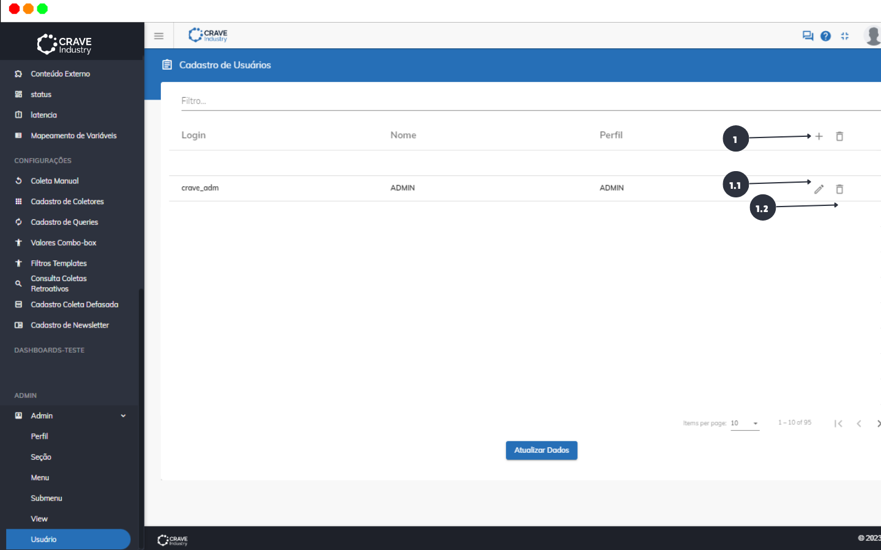Click the latencia sidebar icon
This screenshot has width=881, height=550.
point(18,115)
